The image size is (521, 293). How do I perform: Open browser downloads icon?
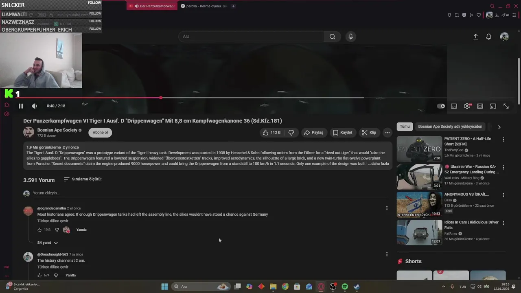pos(497,15)
